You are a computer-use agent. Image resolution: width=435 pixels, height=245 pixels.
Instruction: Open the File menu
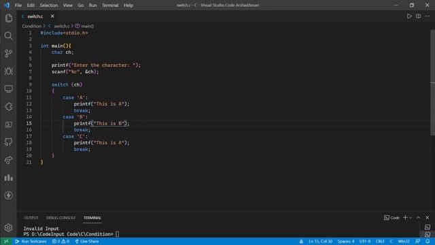(x=18, y=5)
